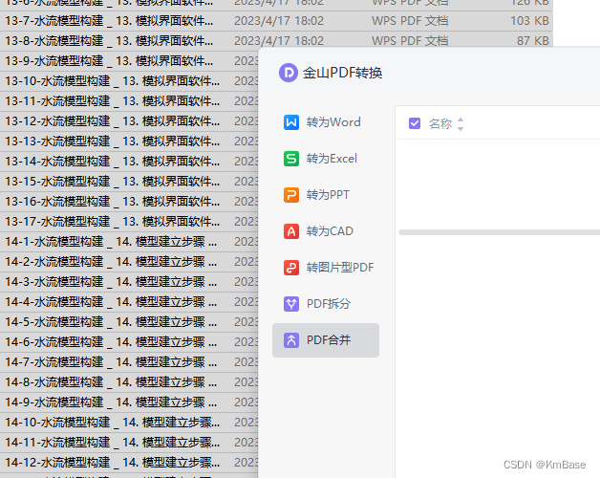Click the orange 转为PPT icon
Image resolution: width=600 pixels, height=478 pixels.
[x=291, y=195]
